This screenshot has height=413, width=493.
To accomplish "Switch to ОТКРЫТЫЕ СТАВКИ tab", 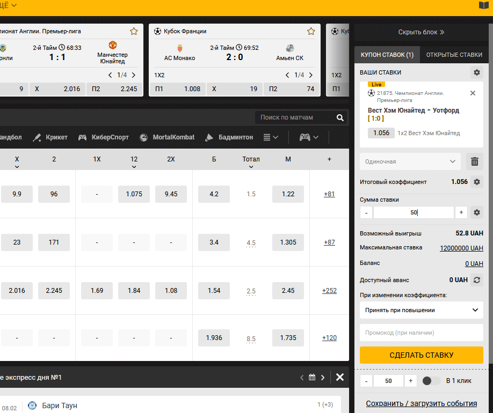I will [x=454, y=55].
